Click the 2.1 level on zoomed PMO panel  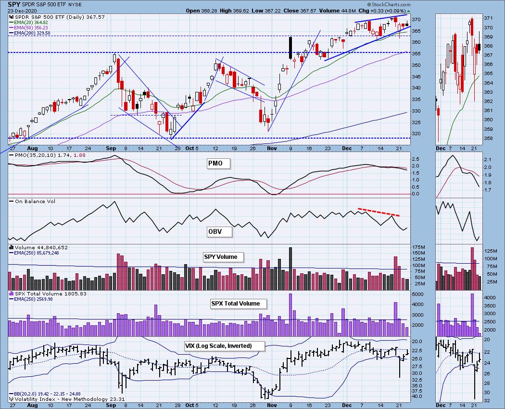pyautogui.click(x=488, y=160)
